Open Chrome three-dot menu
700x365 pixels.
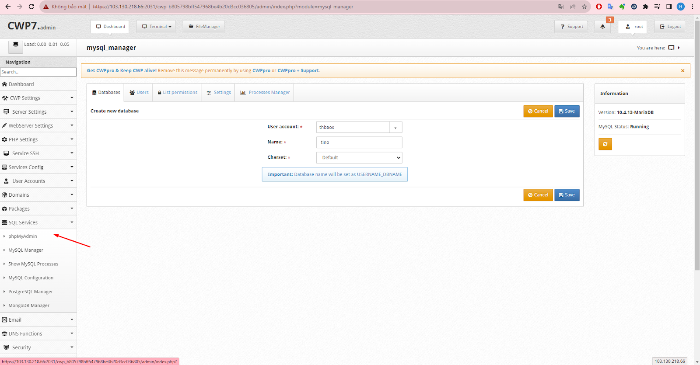[x=692, y=7]
